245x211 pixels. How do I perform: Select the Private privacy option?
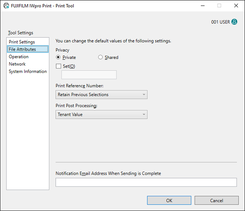(58, 58)
